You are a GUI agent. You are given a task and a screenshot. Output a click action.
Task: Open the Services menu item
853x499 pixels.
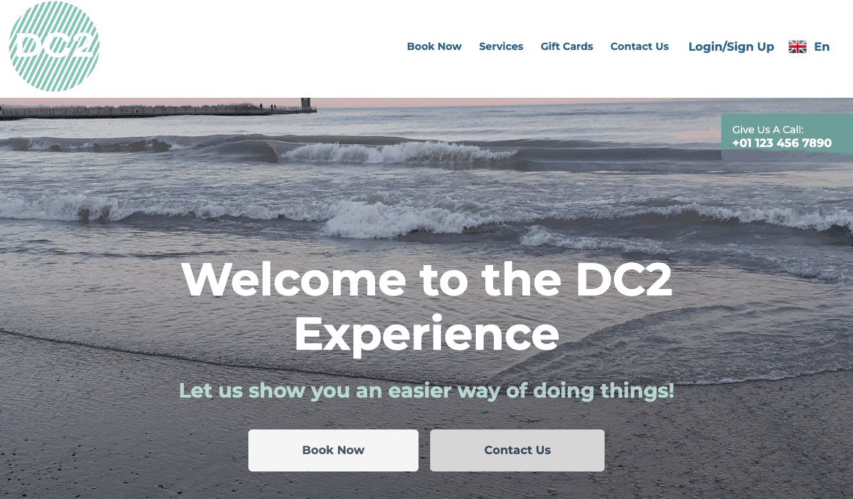coord(501,47)
